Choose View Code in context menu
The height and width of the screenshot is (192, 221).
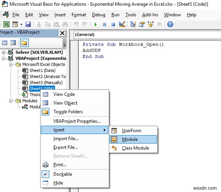pyautogui.click(x=75, y=94)
